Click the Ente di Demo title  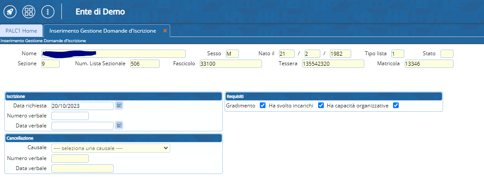(100, 12)
